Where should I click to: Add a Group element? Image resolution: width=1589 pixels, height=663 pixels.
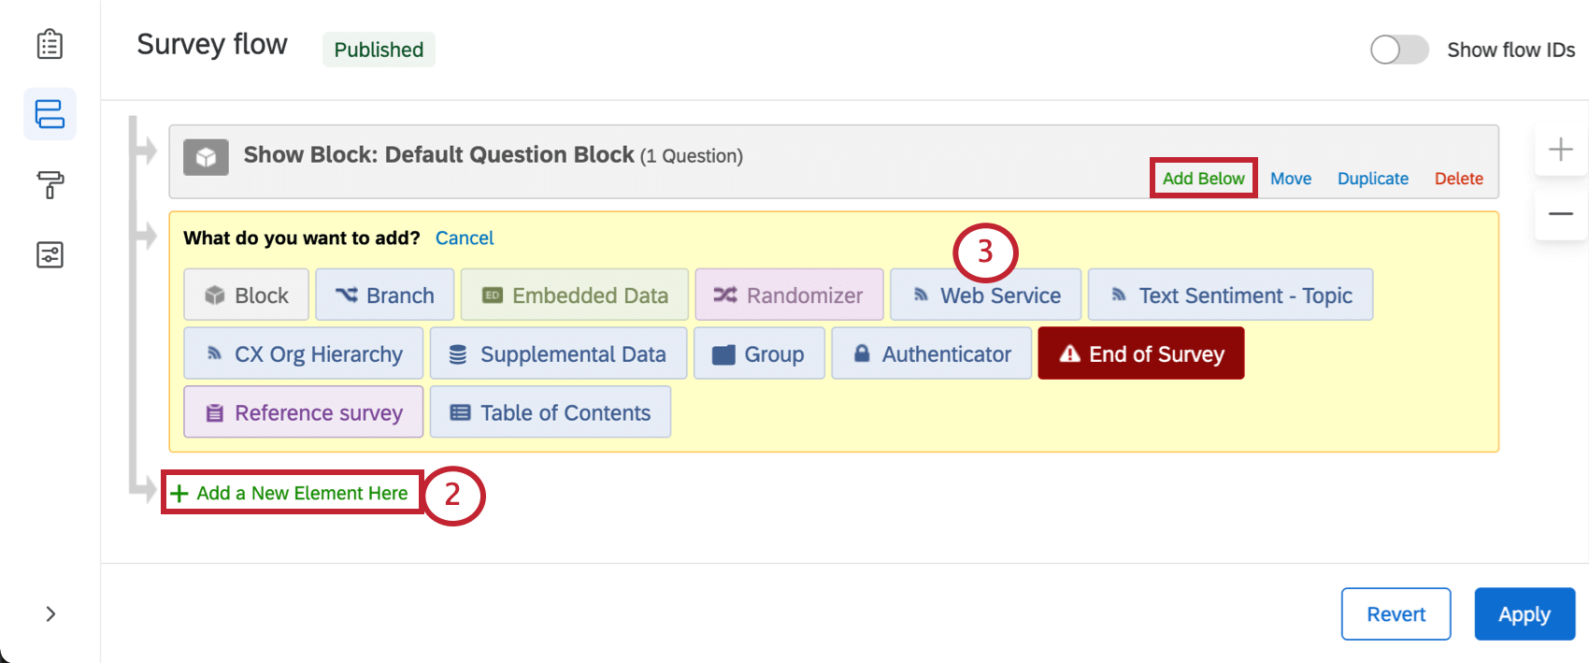click(x=759, y=353)
